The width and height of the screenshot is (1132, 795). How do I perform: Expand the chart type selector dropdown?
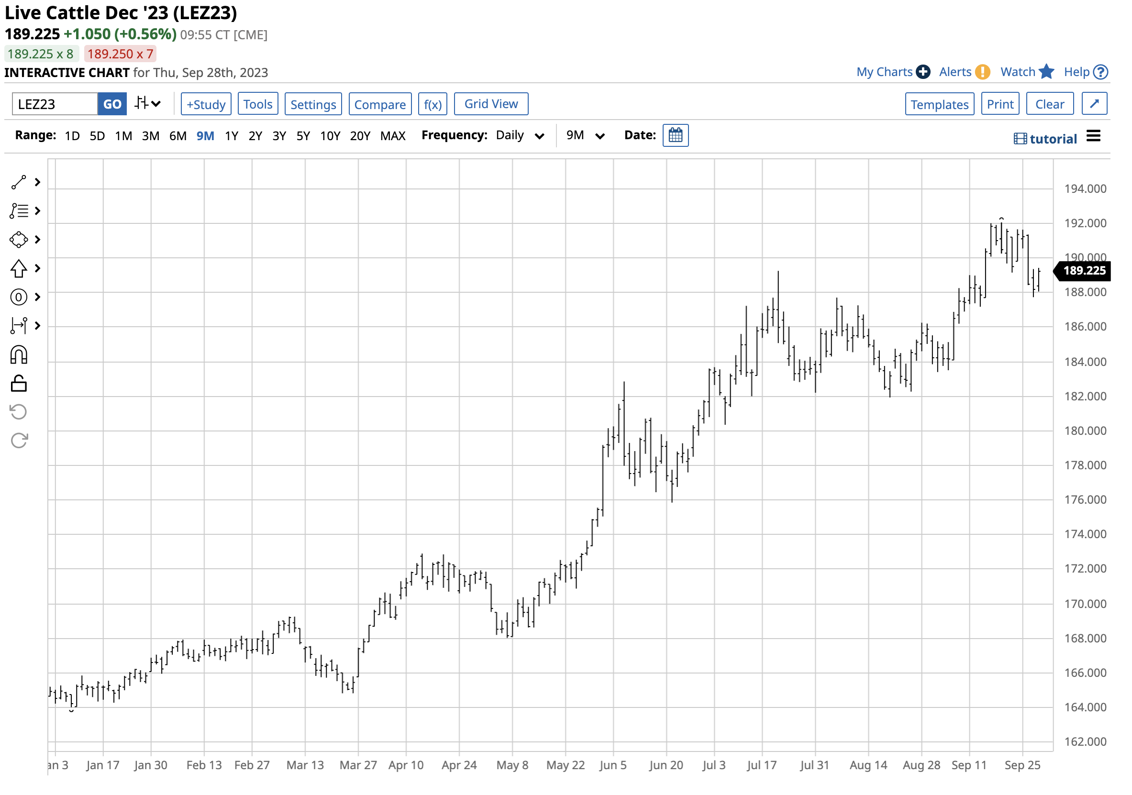(148, 103)
